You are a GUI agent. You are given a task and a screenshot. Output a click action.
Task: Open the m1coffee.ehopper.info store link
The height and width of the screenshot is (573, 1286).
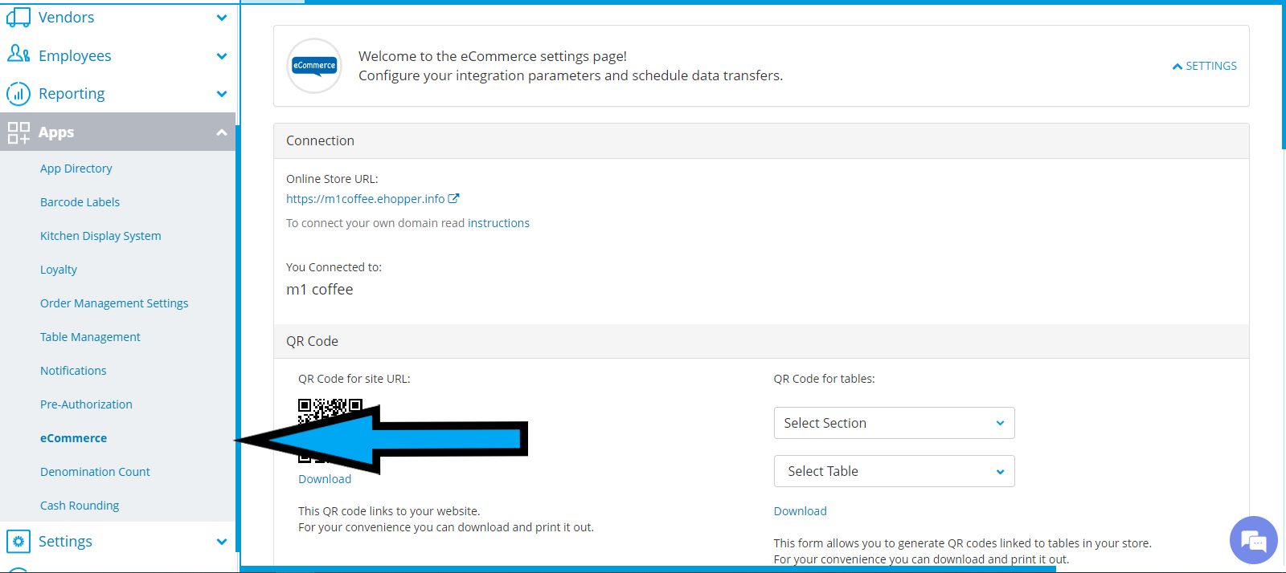(x=365, y=199)
